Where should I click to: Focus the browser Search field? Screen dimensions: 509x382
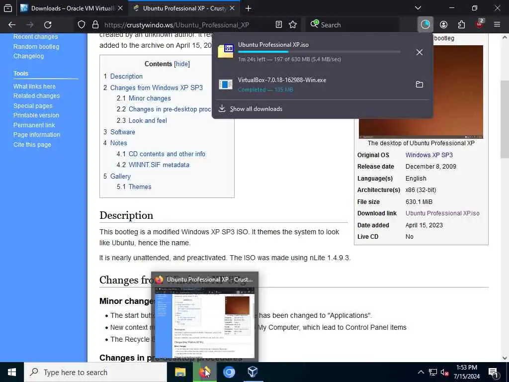(352, 25)
